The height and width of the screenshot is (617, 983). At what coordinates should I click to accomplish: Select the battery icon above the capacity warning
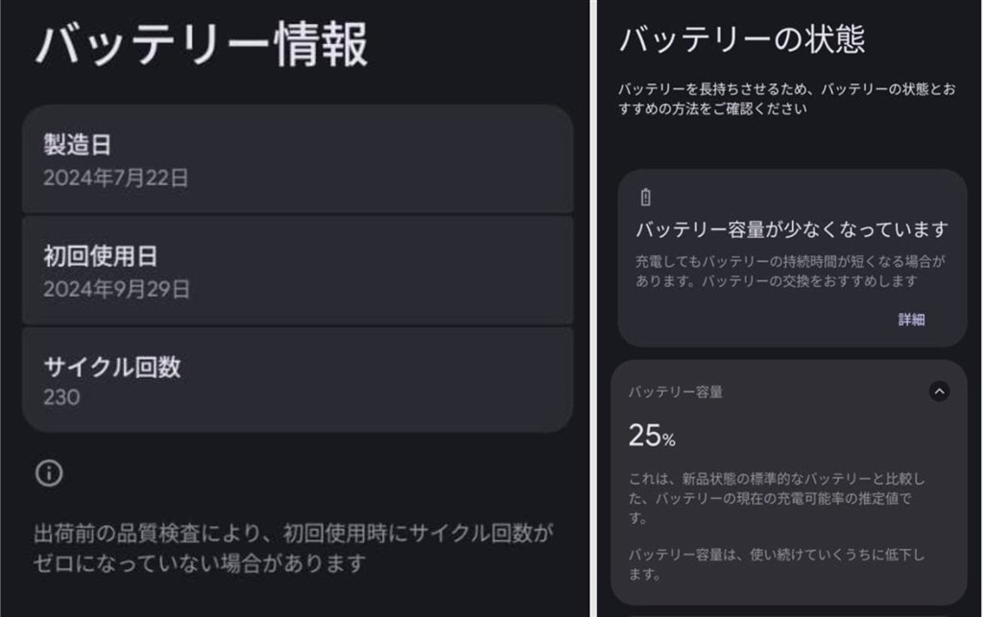point(644,198)
